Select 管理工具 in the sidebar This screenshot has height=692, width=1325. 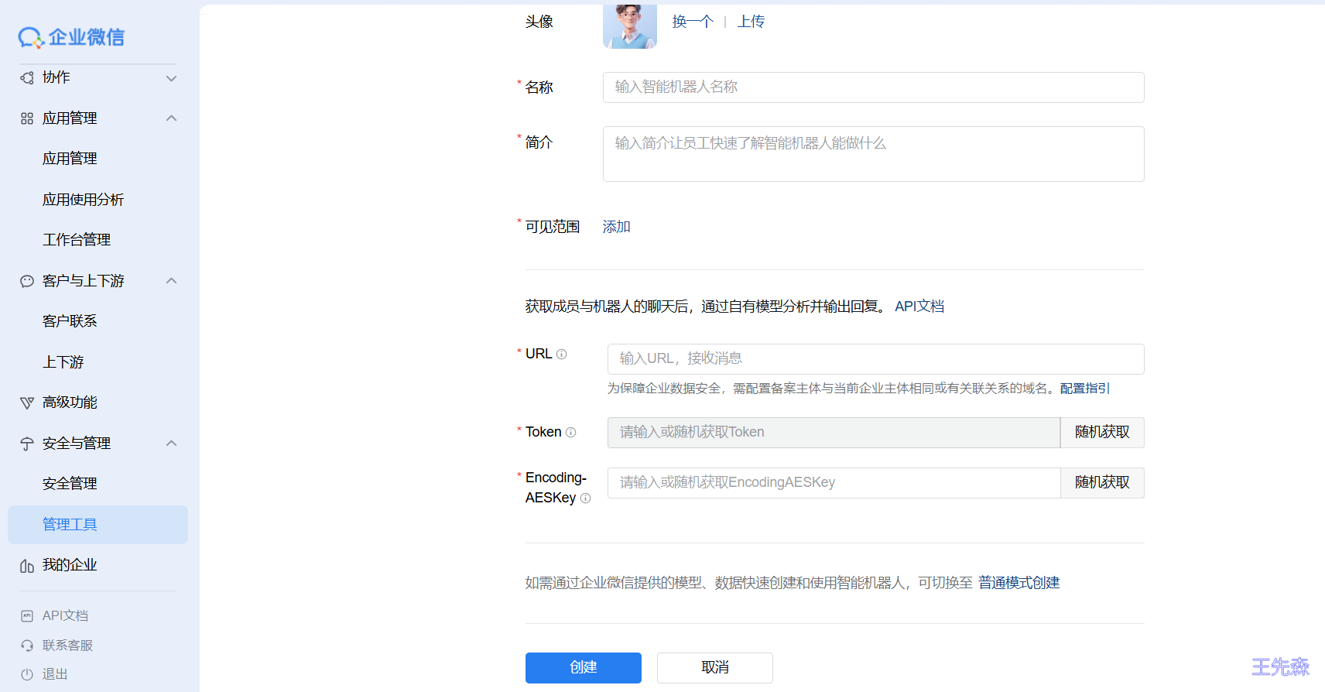point(70,525)
